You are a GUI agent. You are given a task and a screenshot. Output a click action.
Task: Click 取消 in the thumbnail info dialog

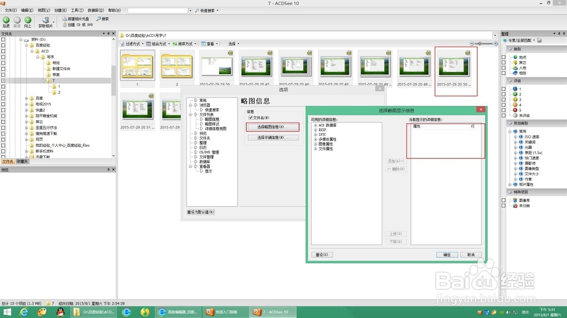pyautogui.click(x=471, y=255)
